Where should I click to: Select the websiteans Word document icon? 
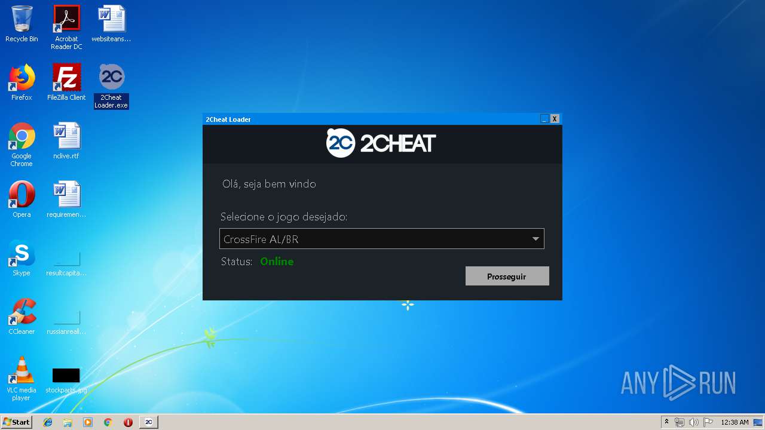coord(111,24)
